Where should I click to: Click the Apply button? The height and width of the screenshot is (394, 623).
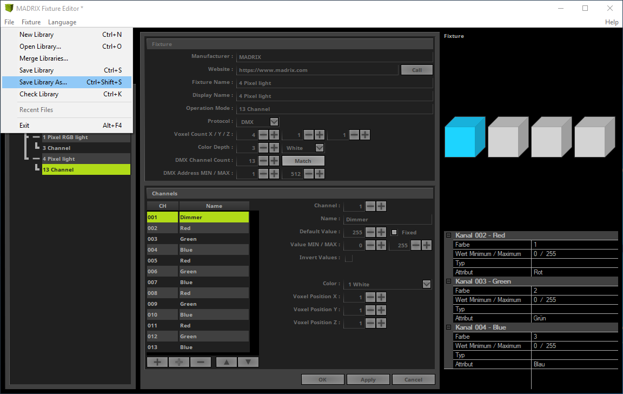368,380
